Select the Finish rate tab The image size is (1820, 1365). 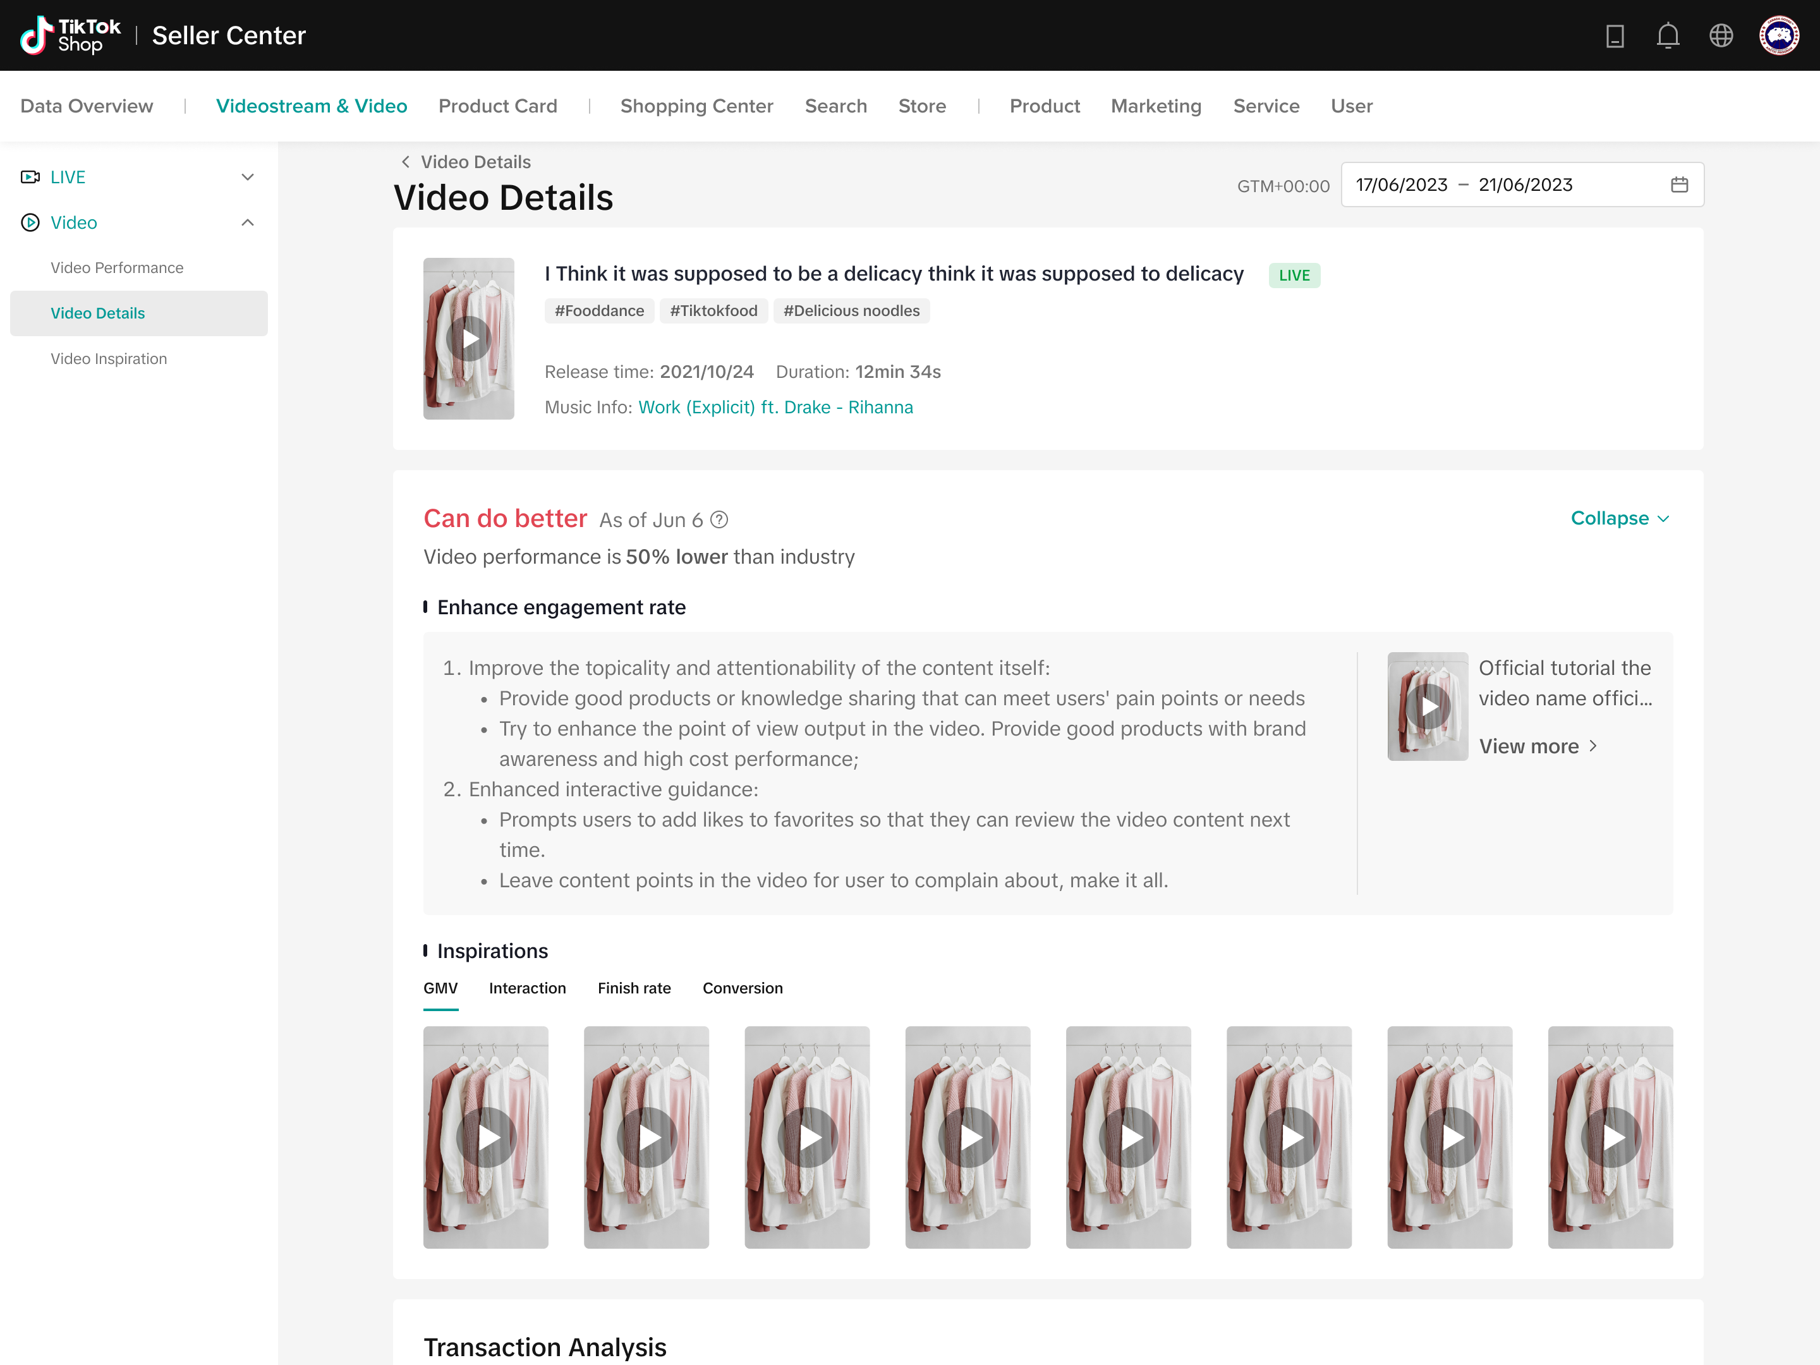point(634,988)
